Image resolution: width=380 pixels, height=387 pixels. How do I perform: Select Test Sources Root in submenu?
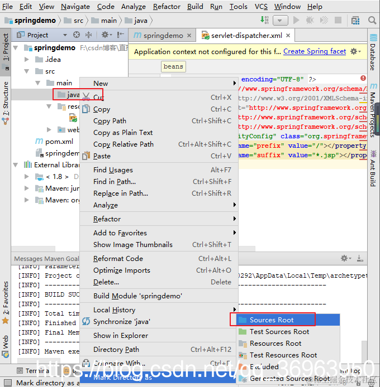click(288, 331)
